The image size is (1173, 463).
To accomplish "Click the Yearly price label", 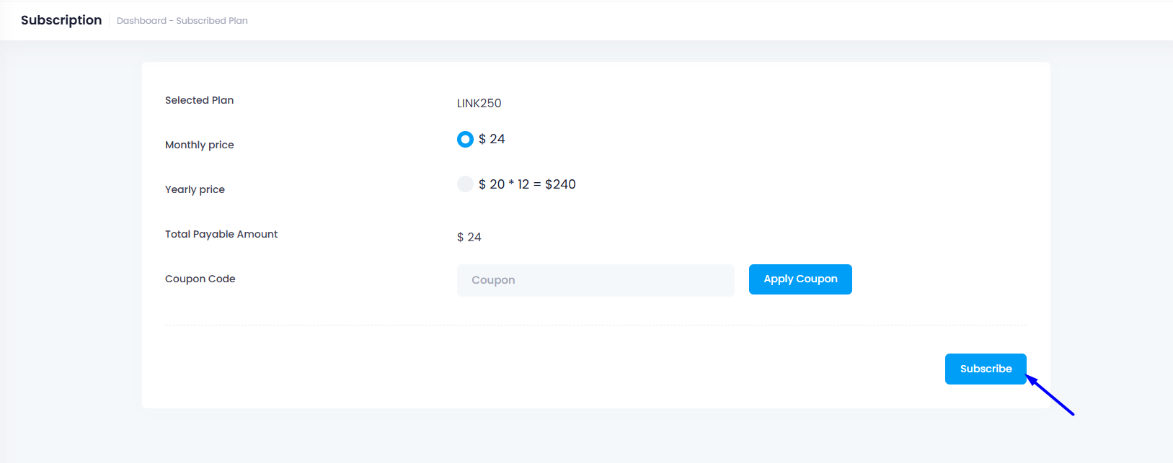I will [x=195, y=189].
